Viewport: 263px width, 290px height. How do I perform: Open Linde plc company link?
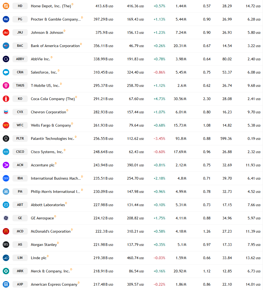click(x=39, y=258)
